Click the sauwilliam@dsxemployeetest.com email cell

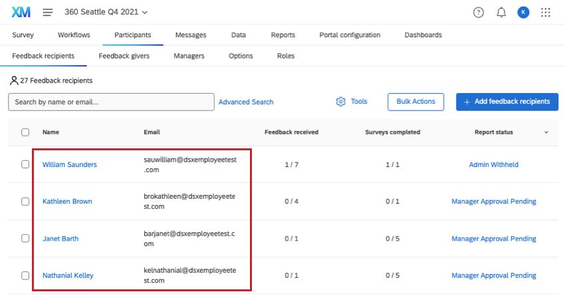coord(190,165)
